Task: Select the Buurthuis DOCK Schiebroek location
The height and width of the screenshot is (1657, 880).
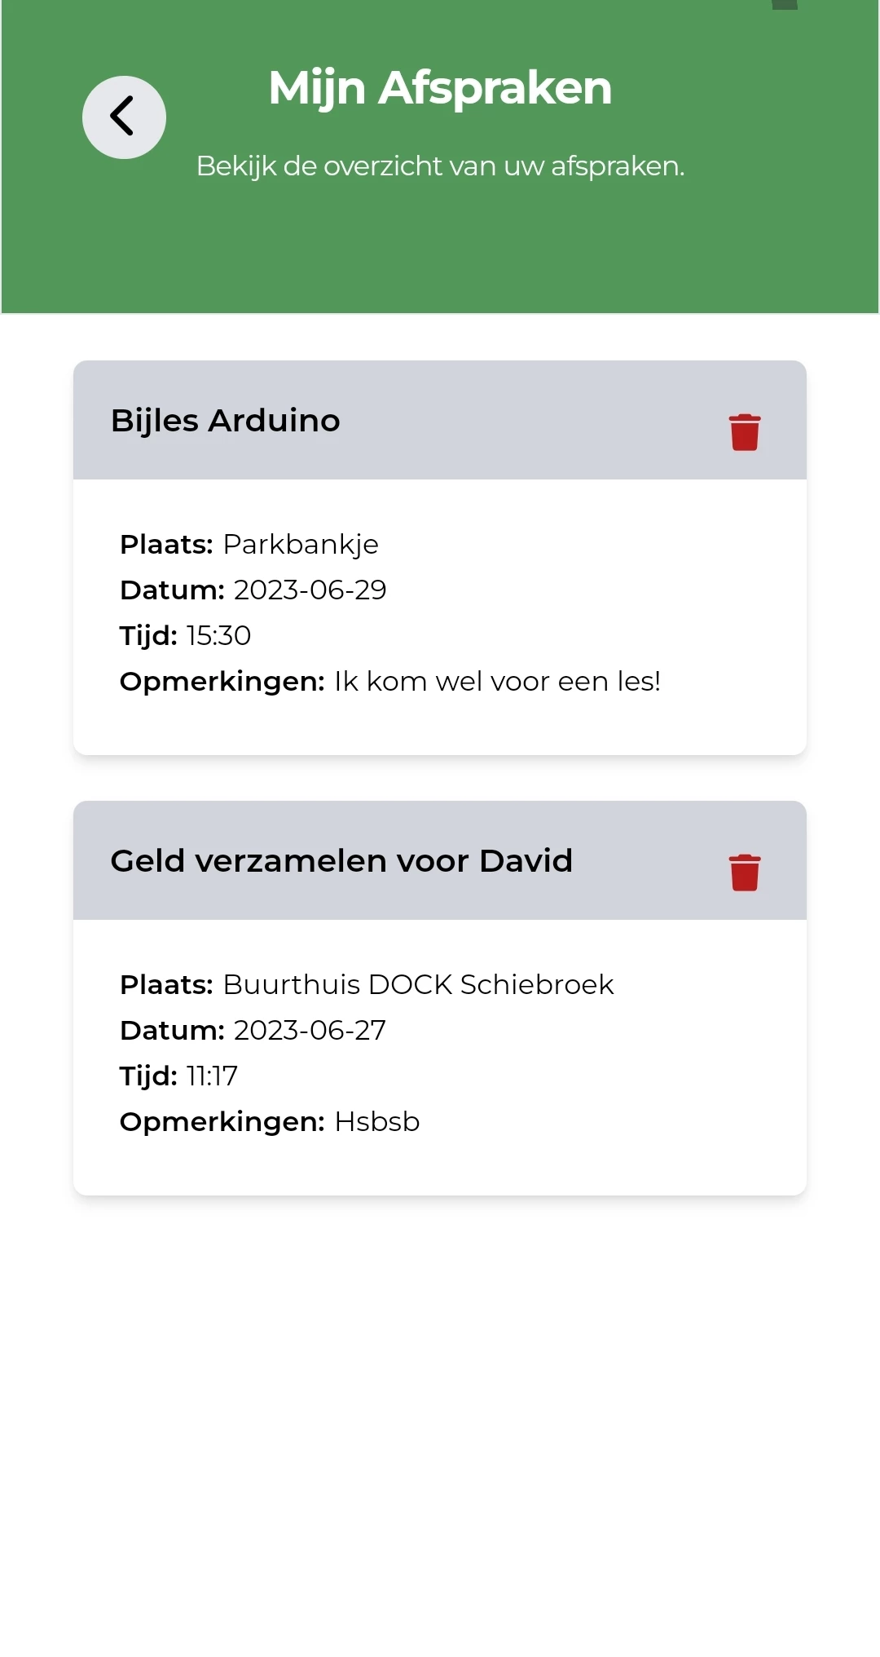Action: [418, 985]
